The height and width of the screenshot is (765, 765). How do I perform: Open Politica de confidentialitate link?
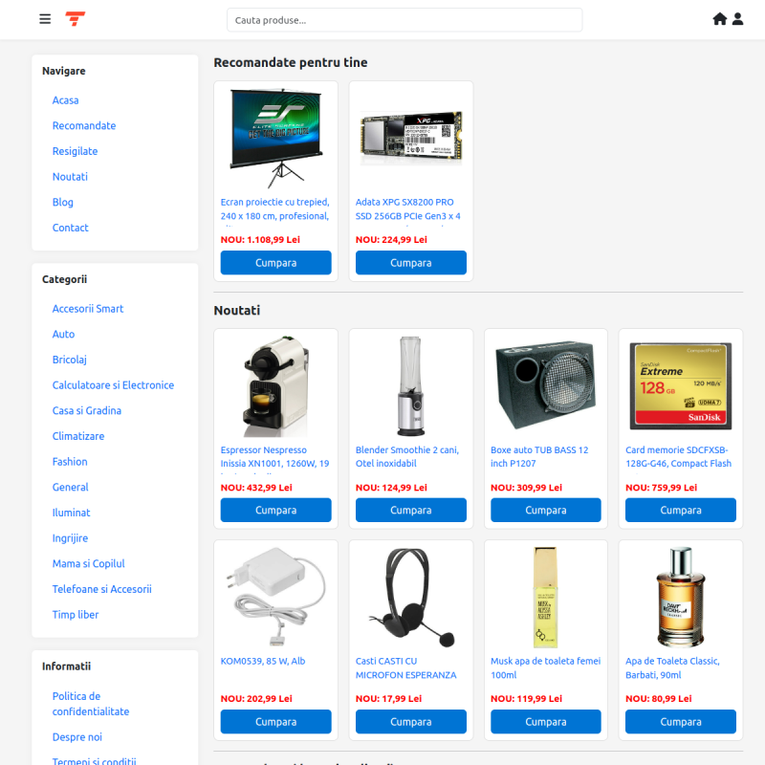(91, 704)
